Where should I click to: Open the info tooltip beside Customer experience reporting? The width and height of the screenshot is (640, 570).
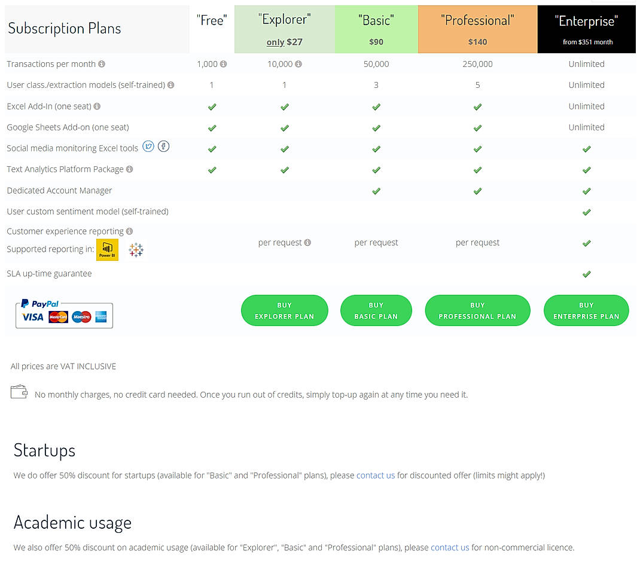click(130, 231)
